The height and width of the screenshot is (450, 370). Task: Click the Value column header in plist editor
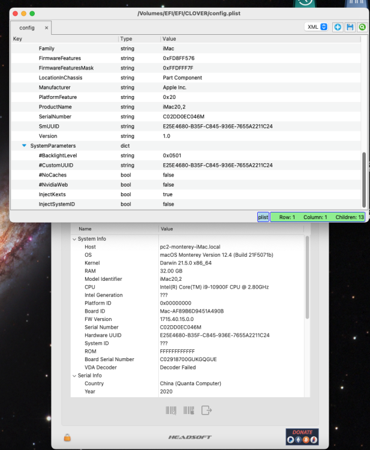click(x=169, y=39)
